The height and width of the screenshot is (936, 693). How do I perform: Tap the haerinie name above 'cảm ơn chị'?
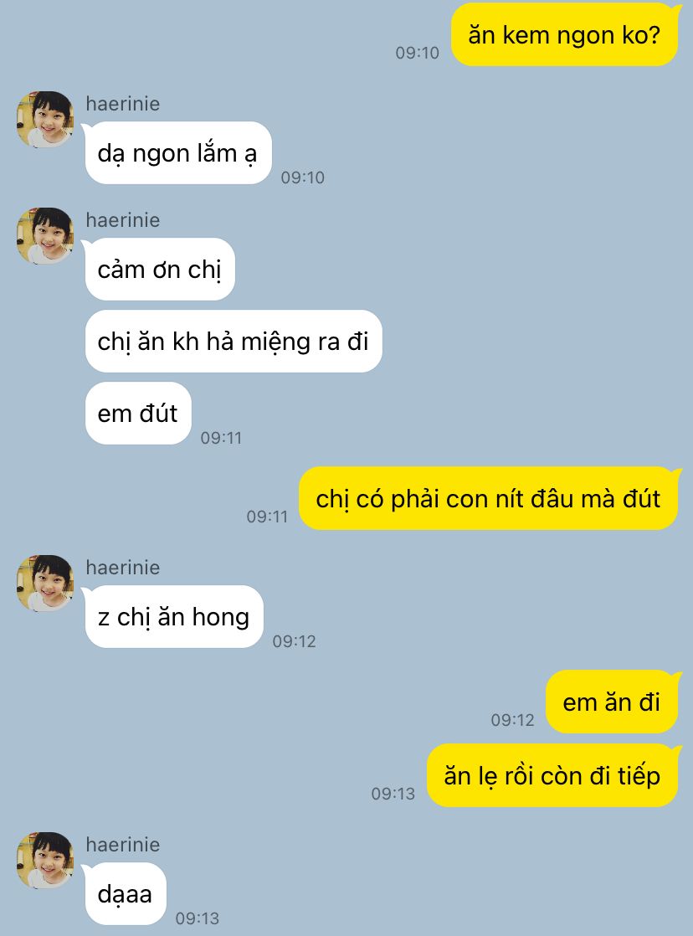(123, 219)
